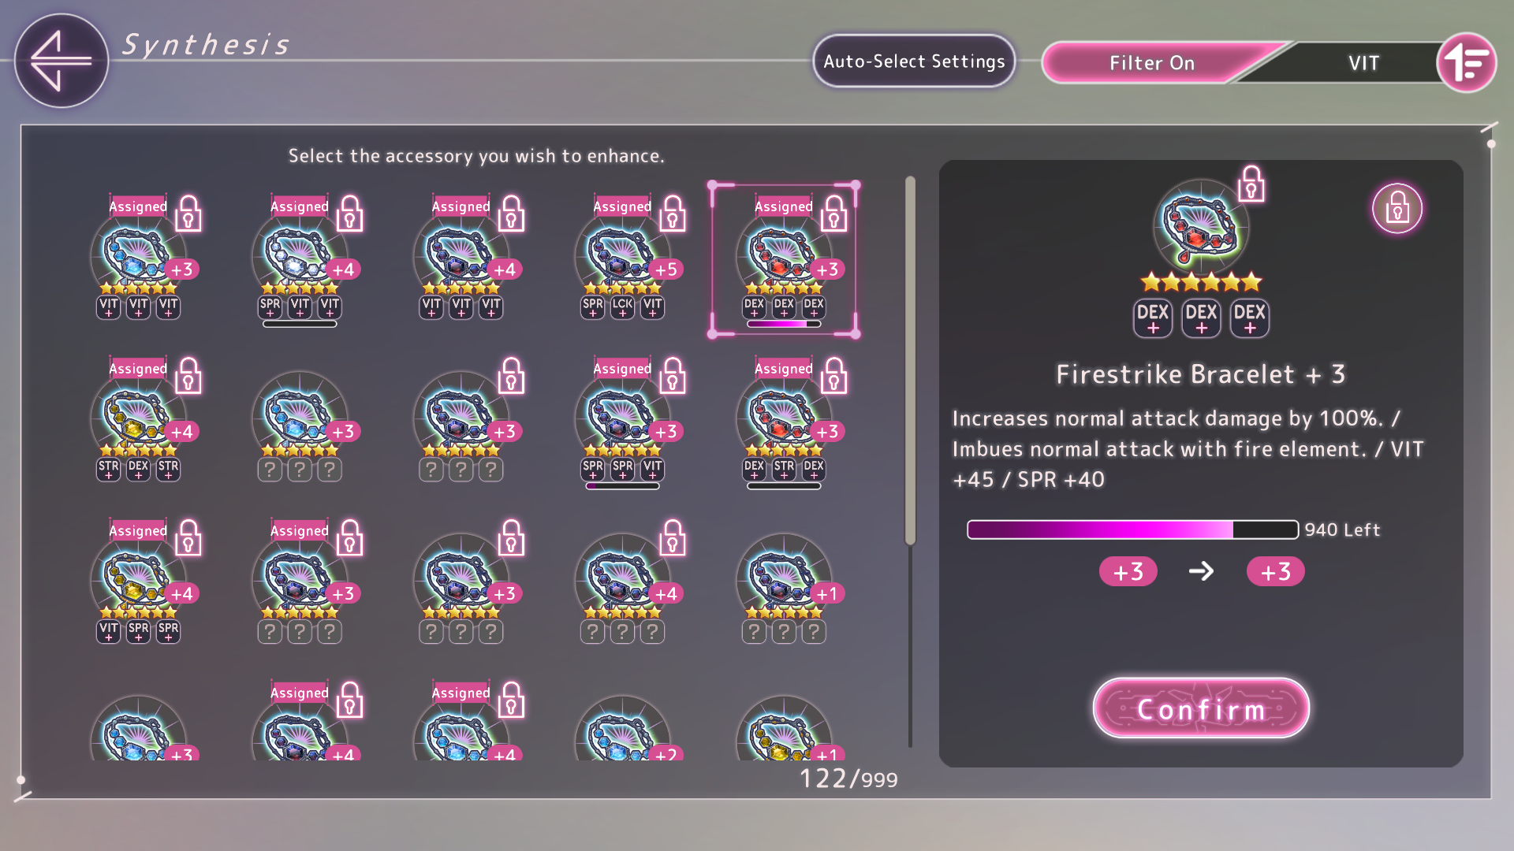1514x851 pixels.
Task: Toggle the Filter On switch
Action: point(1152,63)
